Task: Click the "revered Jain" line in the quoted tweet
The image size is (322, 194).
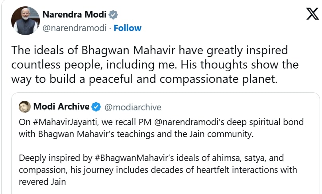Action: [x=42, y=182]
